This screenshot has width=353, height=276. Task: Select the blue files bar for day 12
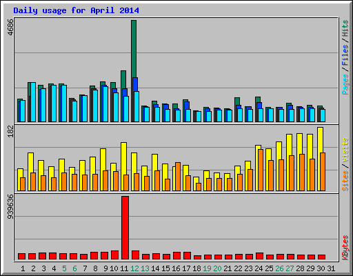pyautogui.click(x=135, y=84)
